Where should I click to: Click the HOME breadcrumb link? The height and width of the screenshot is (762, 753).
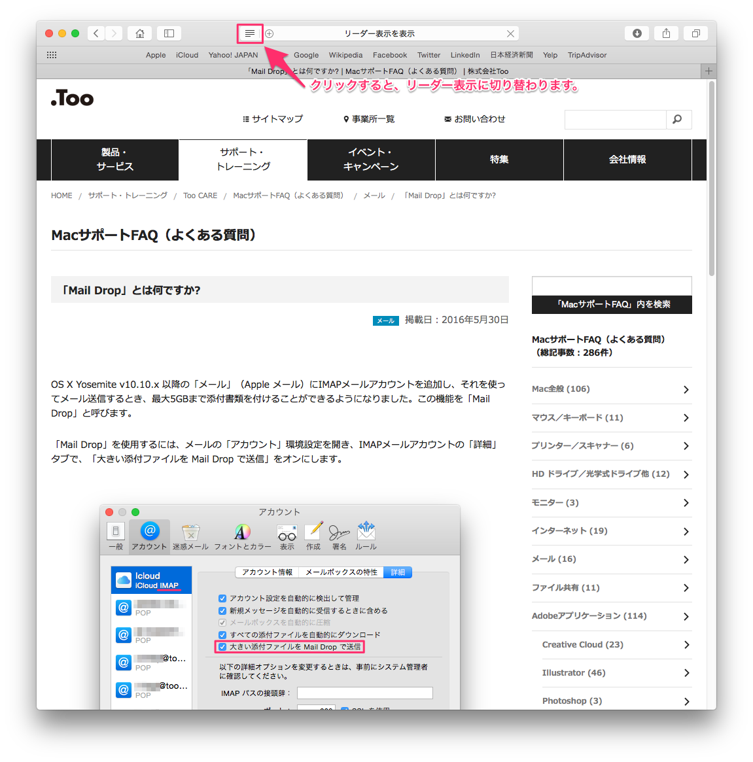pos(61,196)
